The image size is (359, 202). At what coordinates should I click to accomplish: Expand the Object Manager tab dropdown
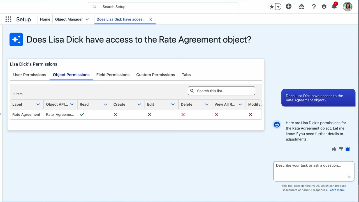click(87, 19)
